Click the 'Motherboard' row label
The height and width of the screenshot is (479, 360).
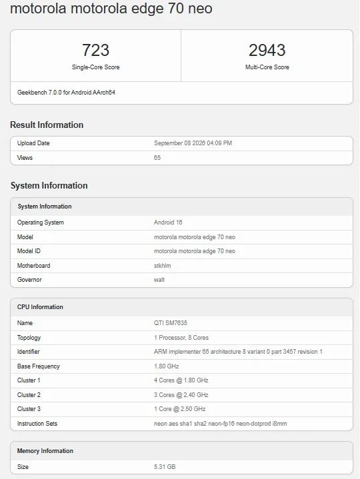pos(33,266)
